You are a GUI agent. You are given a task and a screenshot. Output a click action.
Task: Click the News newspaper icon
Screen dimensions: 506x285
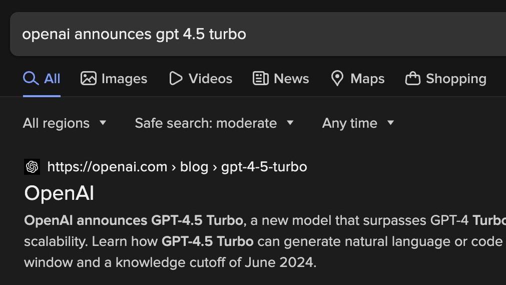coord(260,79)
